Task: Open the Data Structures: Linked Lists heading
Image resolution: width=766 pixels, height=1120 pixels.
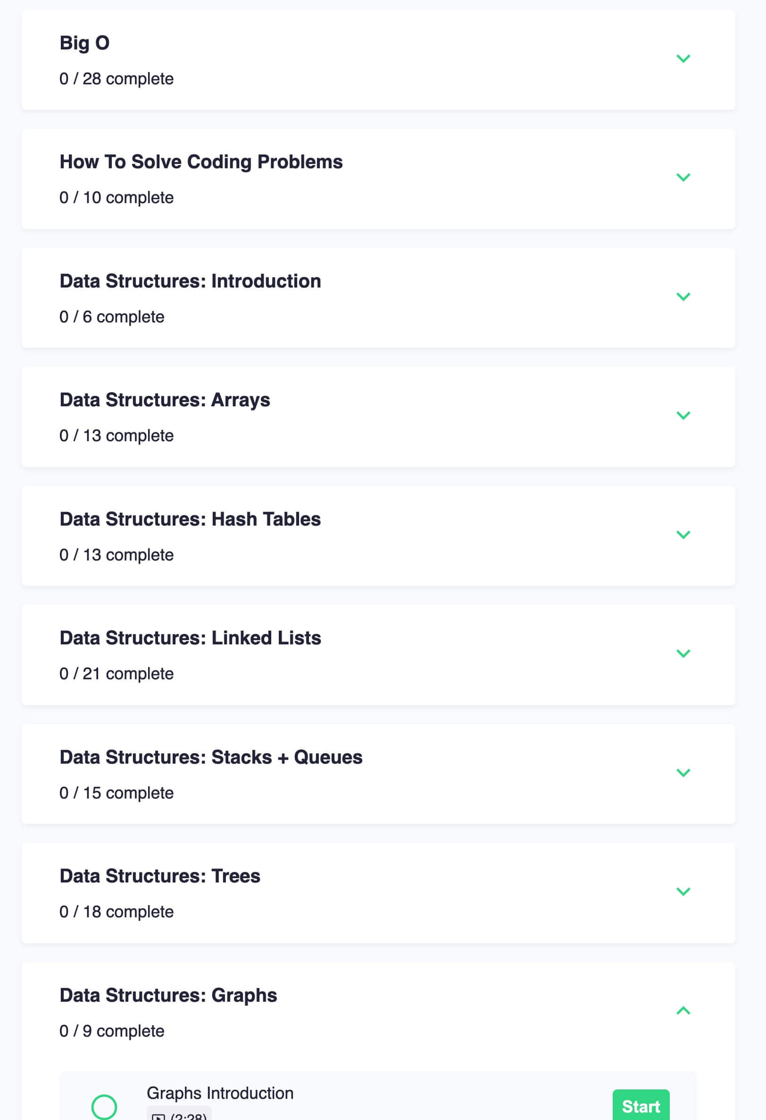Action: (190, 638)
